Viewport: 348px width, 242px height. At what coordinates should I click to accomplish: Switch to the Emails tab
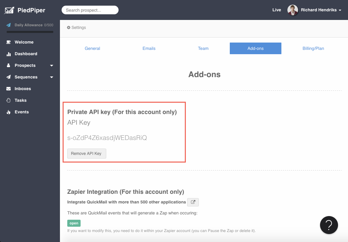(x=149, y=48)
